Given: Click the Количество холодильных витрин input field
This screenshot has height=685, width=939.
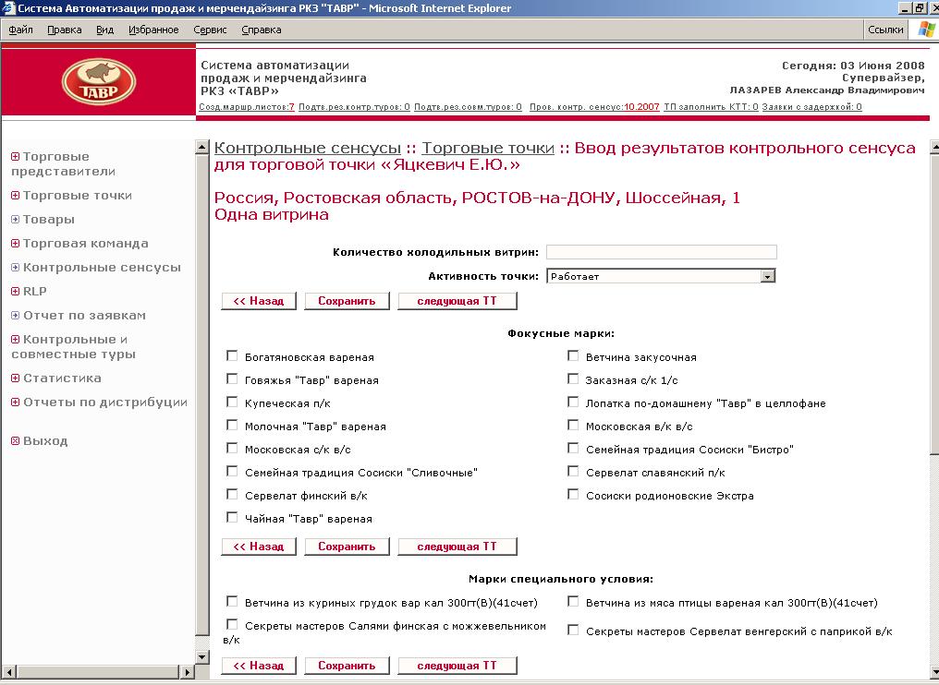Looking at the screenshot, I should [x=661, y=252].
